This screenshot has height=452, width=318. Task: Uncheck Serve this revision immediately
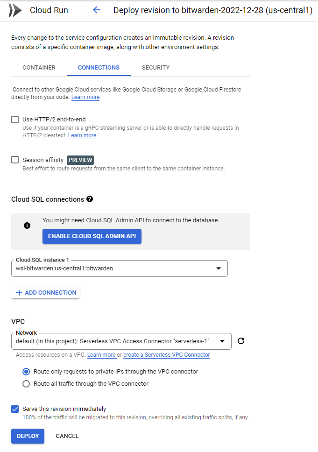(x=15, y=409)
